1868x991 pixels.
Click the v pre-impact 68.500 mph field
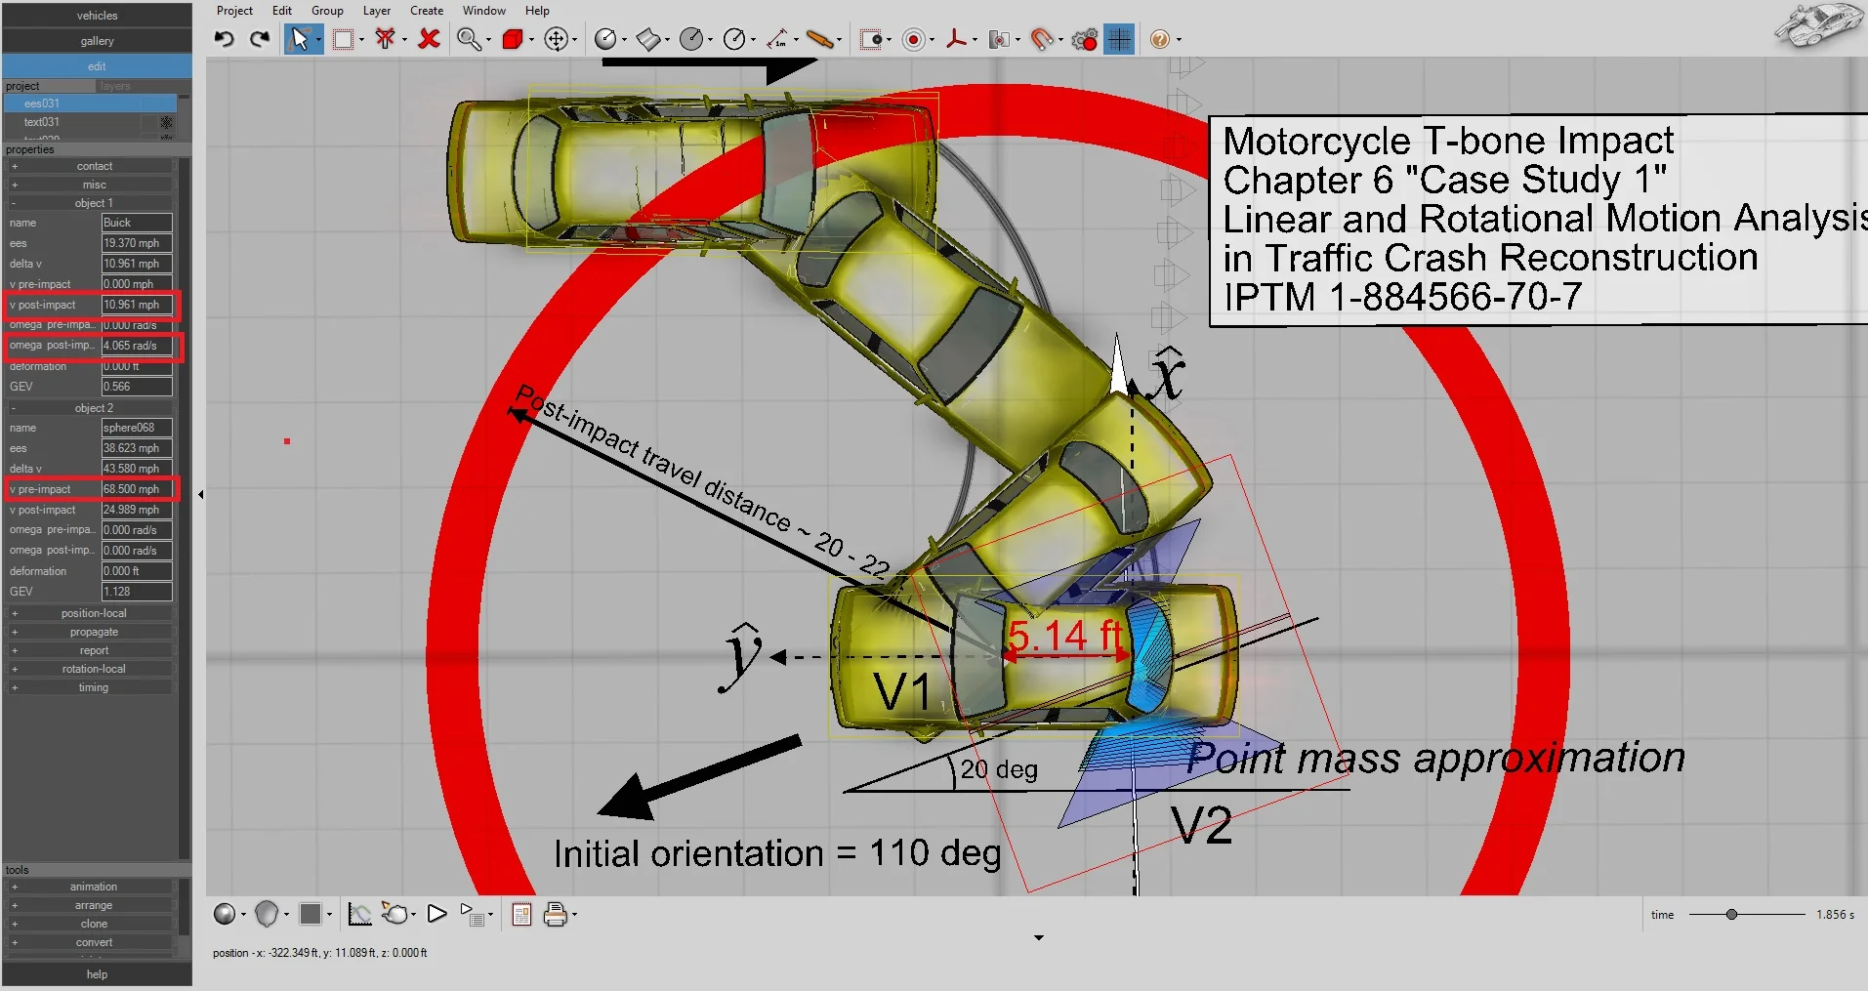click(x=137, y=489)
